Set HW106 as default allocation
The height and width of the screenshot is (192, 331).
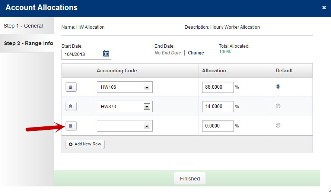278,86
